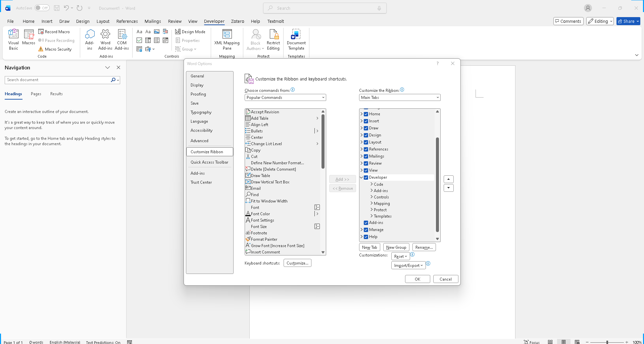
Task: Click the Undo arrow icon
Action: [66, 8]
